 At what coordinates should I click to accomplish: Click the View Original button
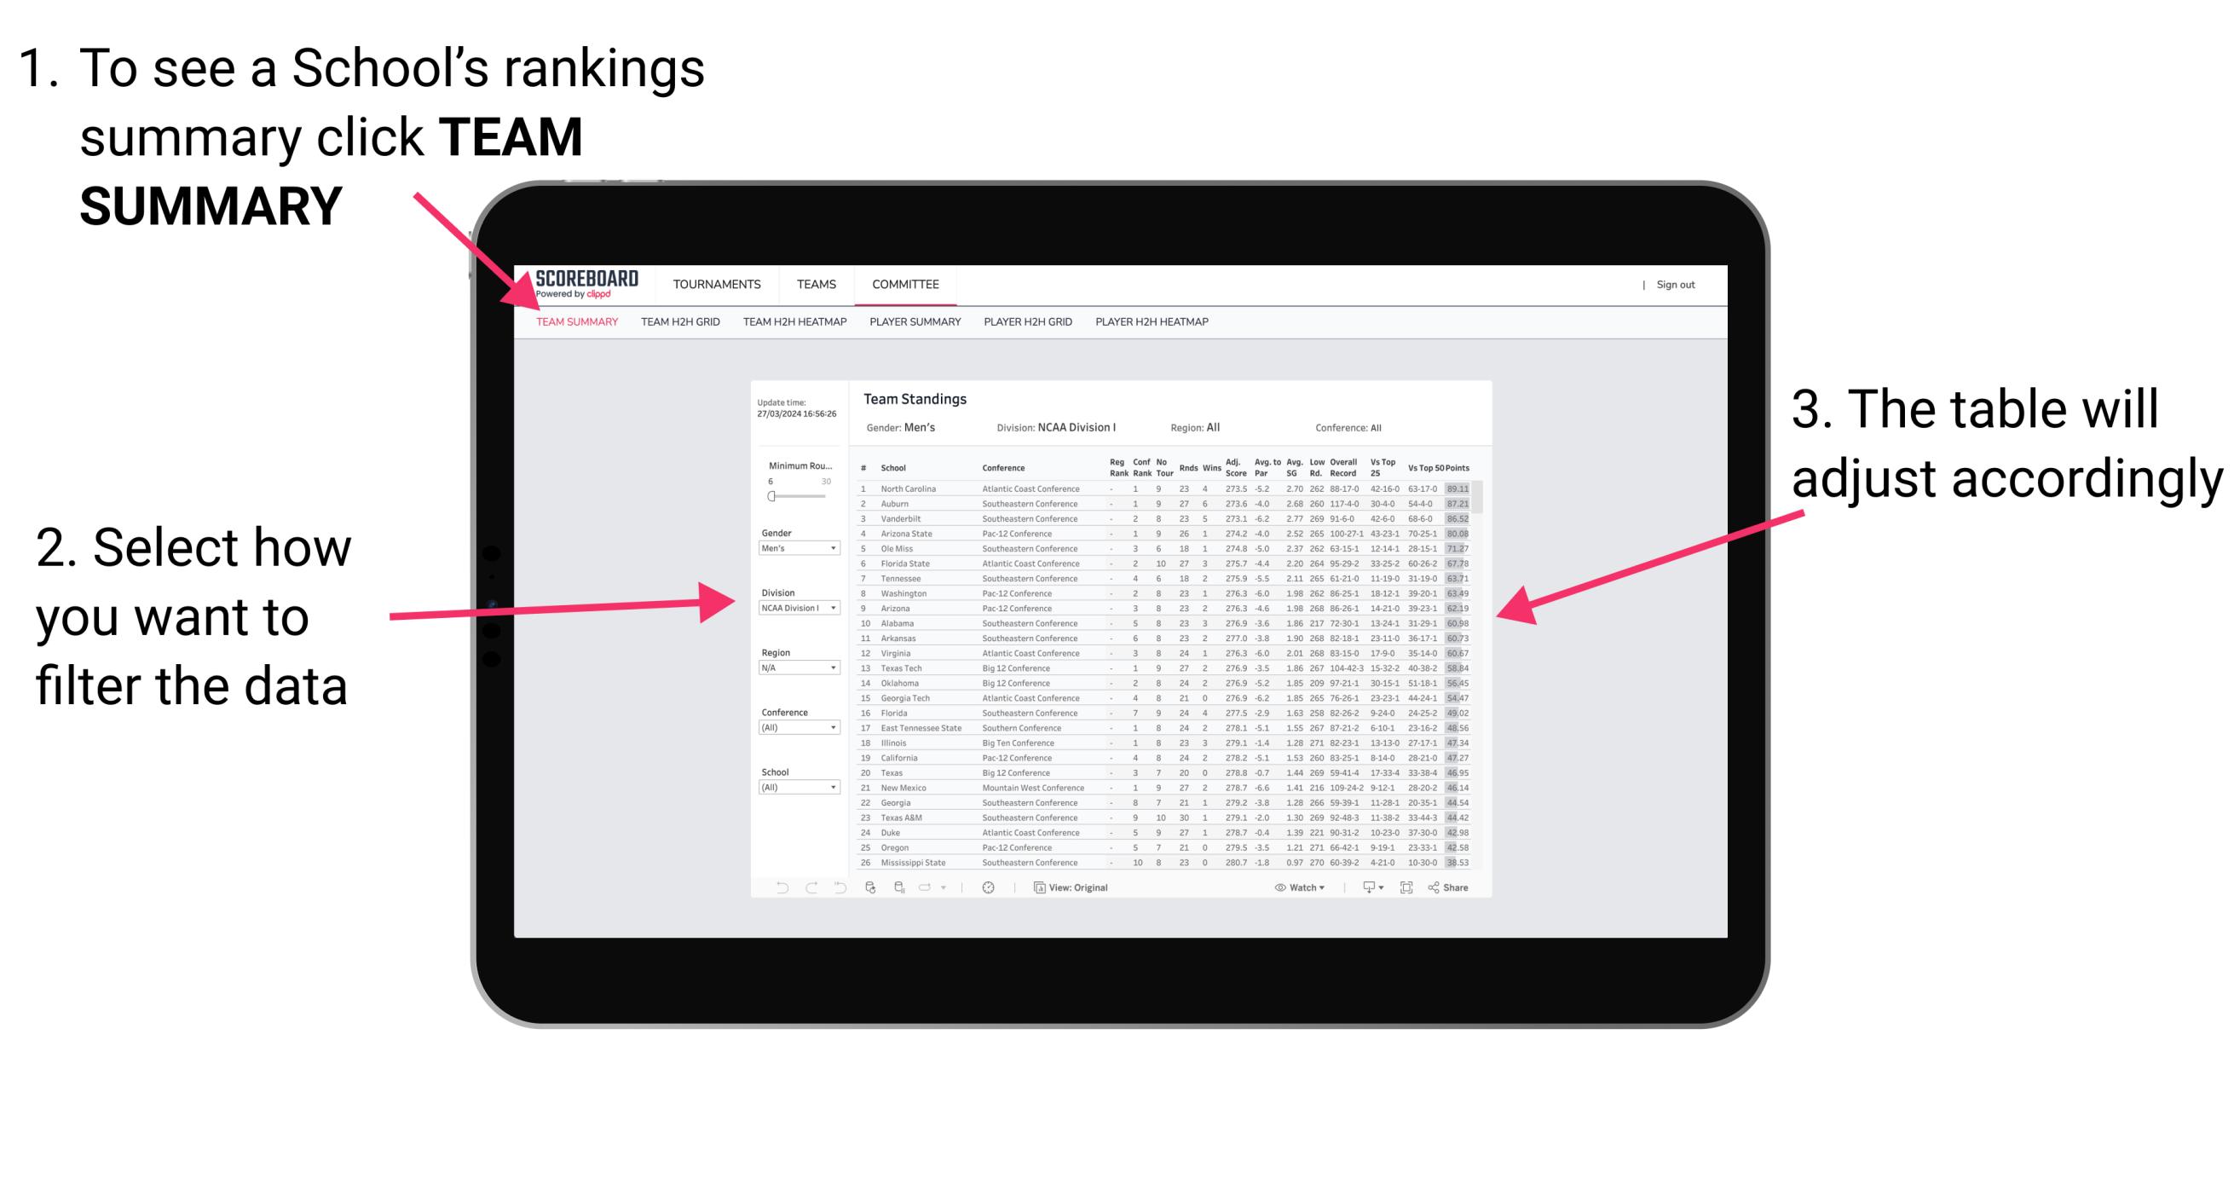click(1076, 887)
